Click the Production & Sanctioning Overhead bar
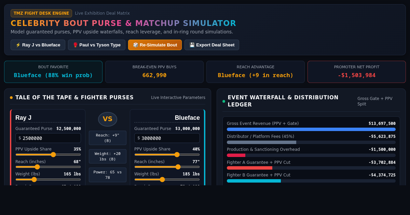410x215 pixels. [x=311, y=155]
